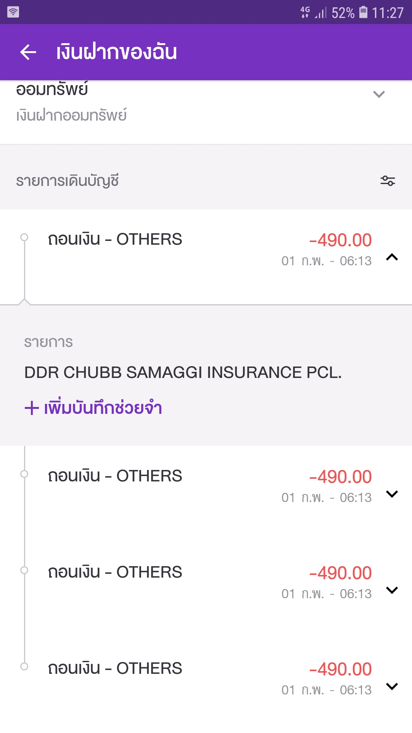The image size is (412, 733).
Task: Tap the clock showing 11:27
Action: [388, 13]
